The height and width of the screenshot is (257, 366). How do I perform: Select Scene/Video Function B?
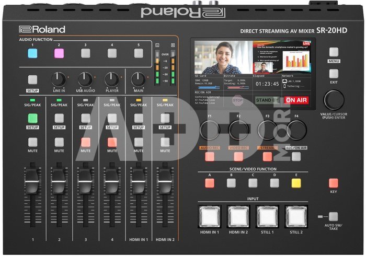231,183
